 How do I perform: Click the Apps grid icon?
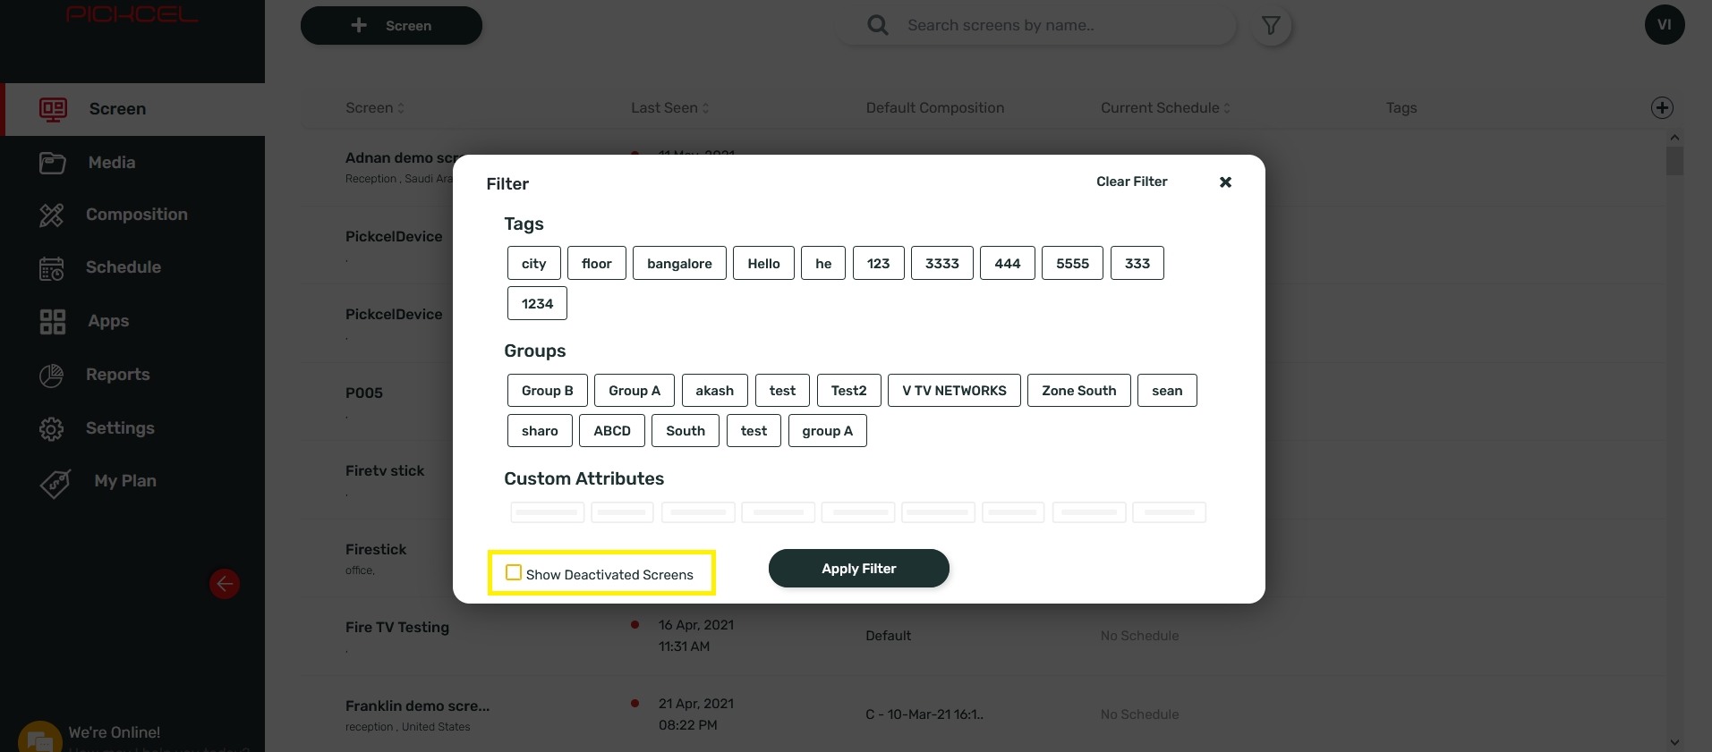pyautogui.click(x=53, y=321)
